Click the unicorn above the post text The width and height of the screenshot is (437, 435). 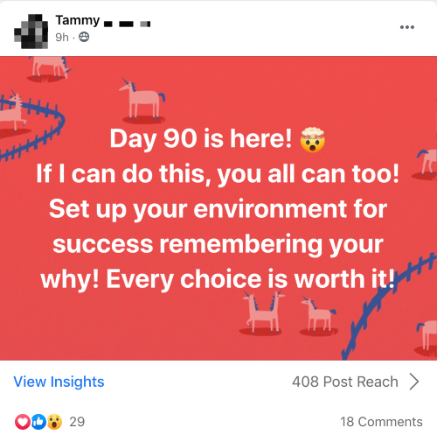(x=142, y=99)
